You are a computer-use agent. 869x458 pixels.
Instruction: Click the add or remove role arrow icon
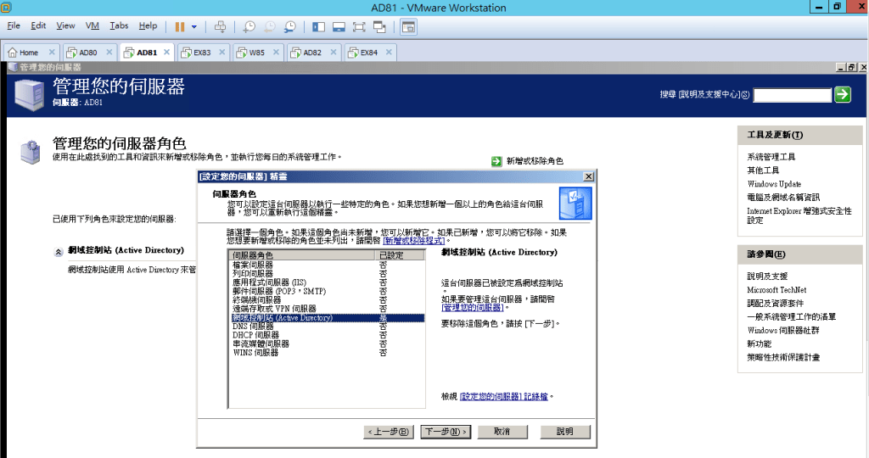(496, 161)
